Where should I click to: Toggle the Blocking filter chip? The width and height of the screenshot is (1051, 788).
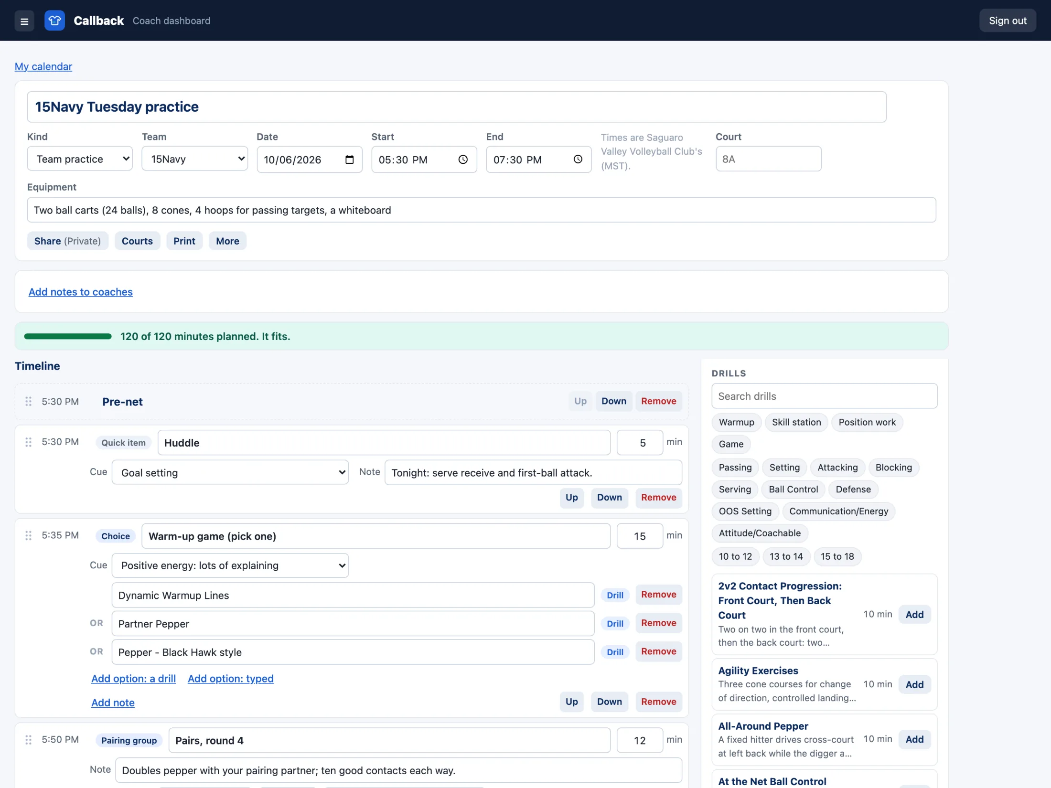coord(893,468)
